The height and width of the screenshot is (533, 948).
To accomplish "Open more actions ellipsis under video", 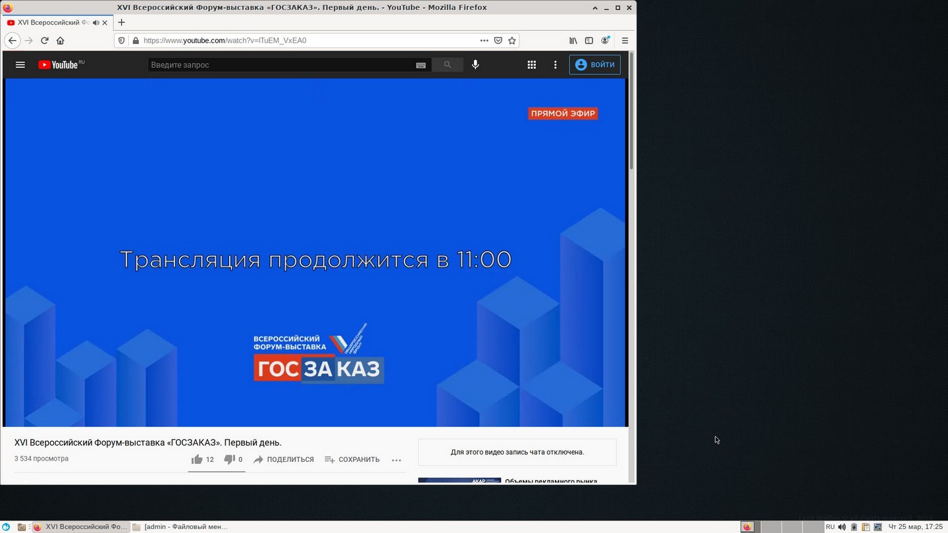I will pyautogui.click(x=396, y=460).
